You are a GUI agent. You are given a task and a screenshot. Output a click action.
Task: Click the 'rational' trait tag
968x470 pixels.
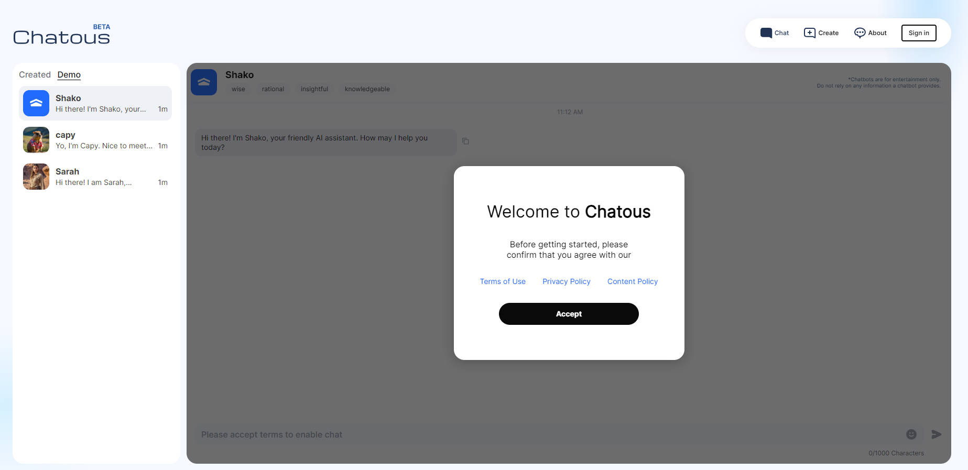(273, 89)
